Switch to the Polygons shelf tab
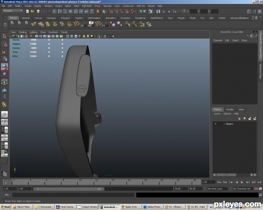This screenshot has height=210, width=263. coord(65,18)
